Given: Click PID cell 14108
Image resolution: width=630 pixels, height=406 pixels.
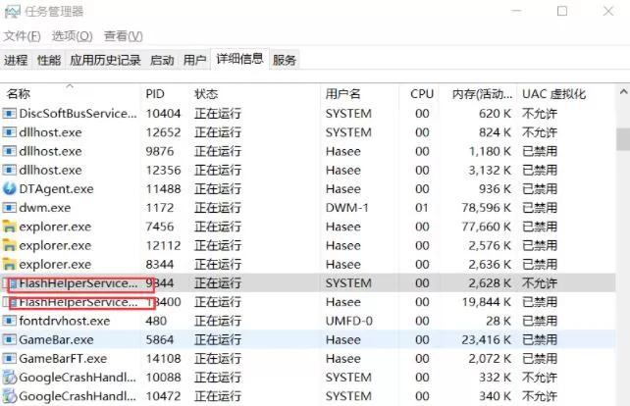Looking at the screenshot, I should [163, 359].
